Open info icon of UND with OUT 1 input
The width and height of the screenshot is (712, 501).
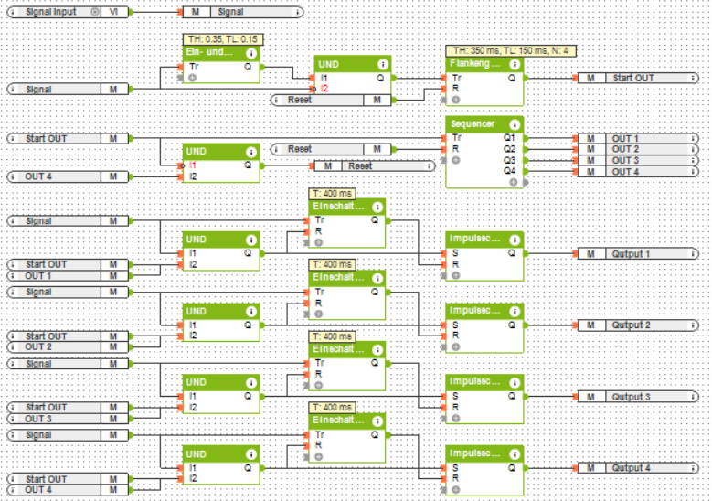click(251, 240)
